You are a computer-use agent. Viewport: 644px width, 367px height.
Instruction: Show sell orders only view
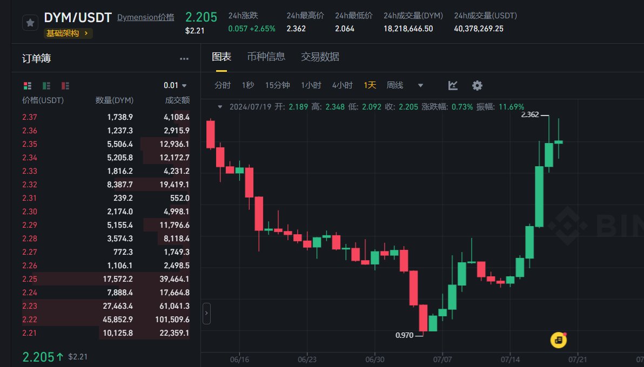click(x=65, y=85)
